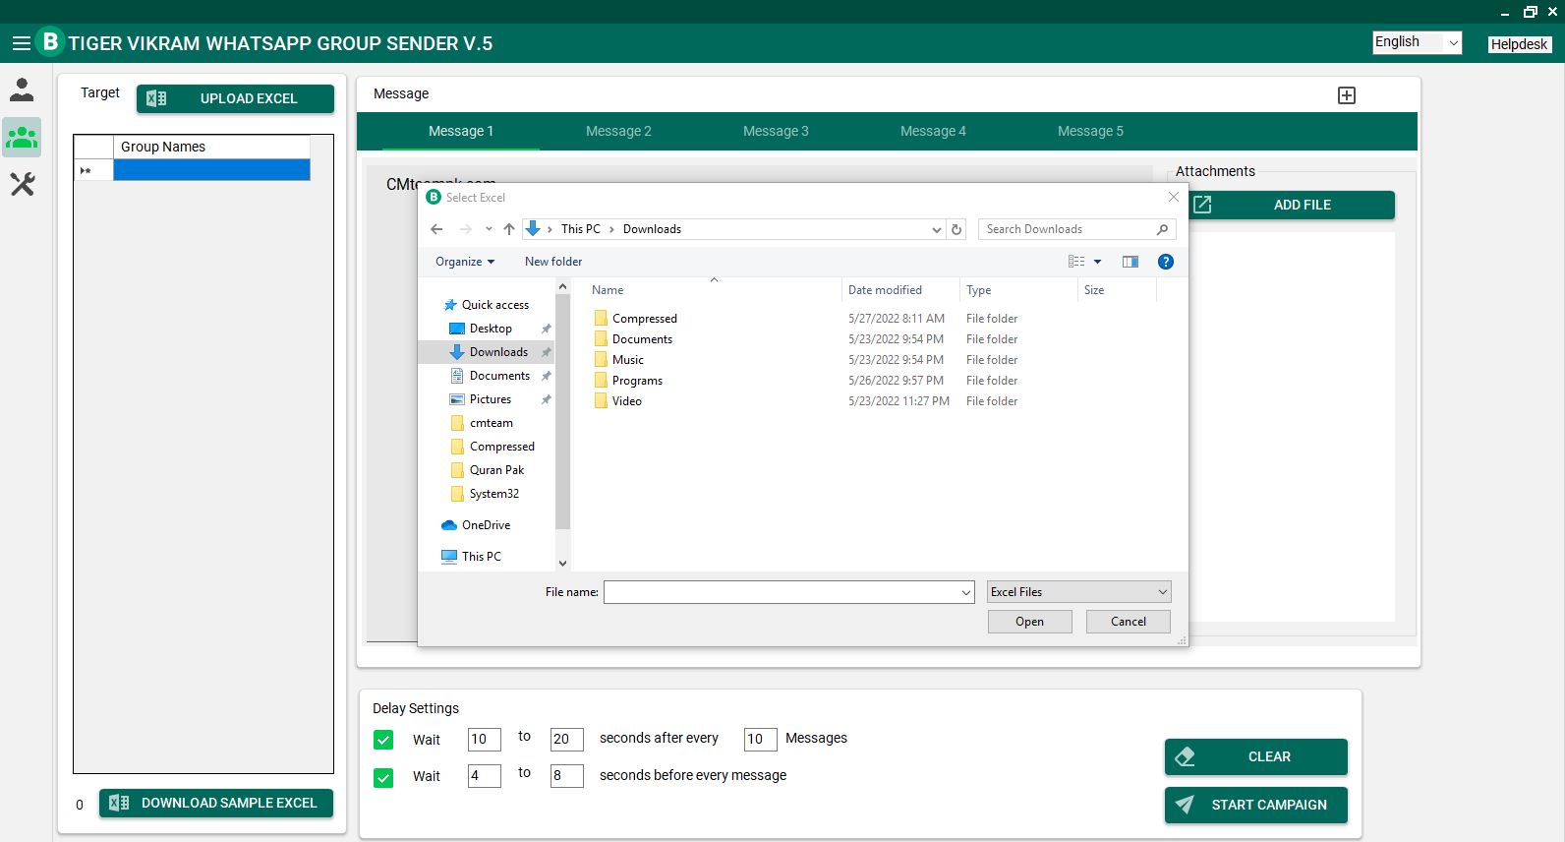
Task: Open the view options dropdown arrow
Action: (x=1097, y=262)
